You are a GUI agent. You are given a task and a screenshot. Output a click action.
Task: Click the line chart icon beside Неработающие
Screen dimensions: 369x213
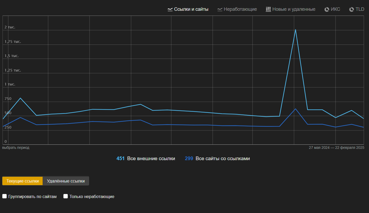(x=220, y=9)
